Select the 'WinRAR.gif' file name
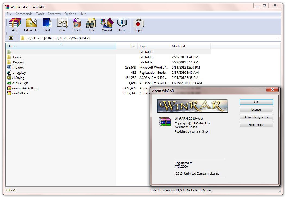The height and width of the screenshot is (199, 286). (x=20, y=83)
